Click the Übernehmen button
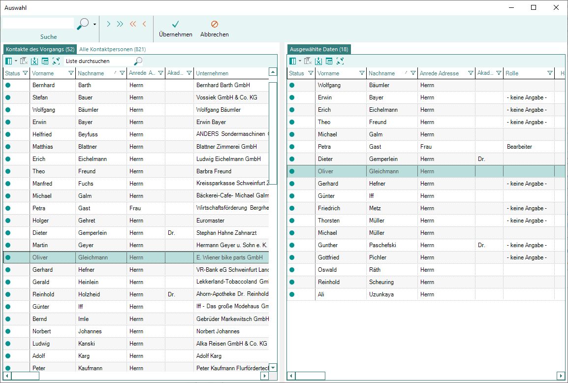This screenshot has width=568, height=383. coord(176,29)
